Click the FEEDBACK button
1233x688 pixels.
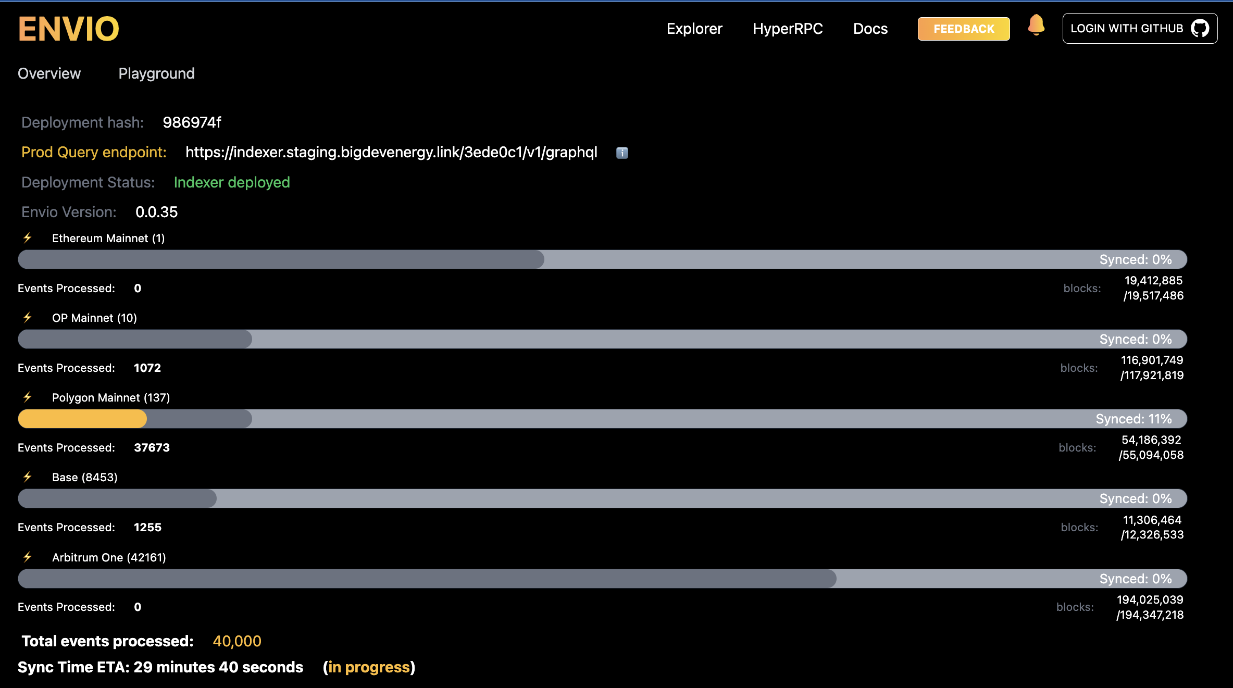pyautogui.click(x=963, y=29)
